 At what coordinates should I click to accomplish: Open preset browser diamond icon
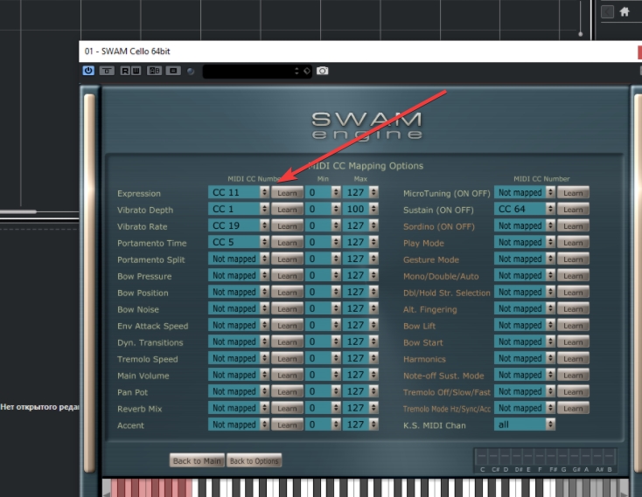pyautogui.click(x=307, y=71)
